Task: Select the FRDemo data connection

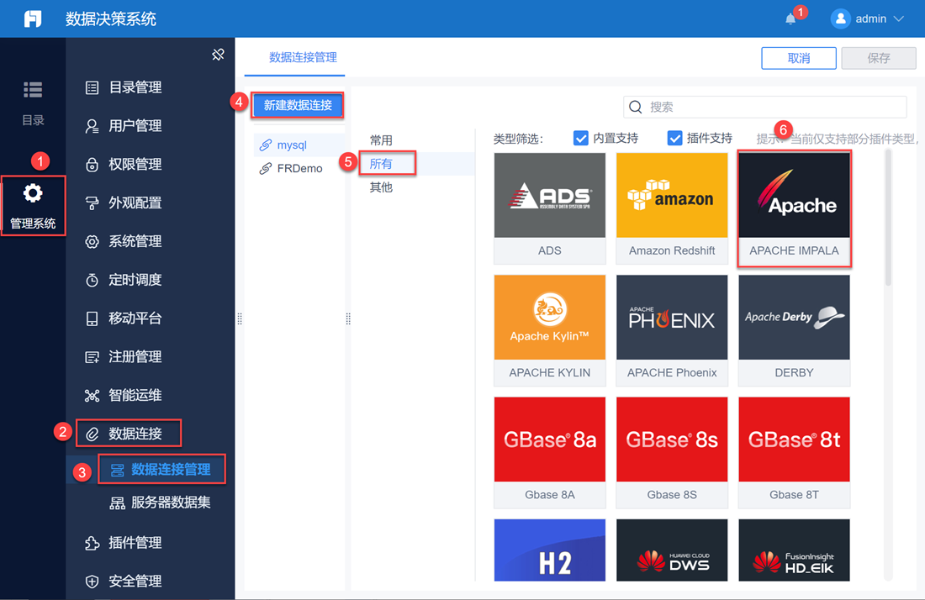Action: [x=299, y=169]
